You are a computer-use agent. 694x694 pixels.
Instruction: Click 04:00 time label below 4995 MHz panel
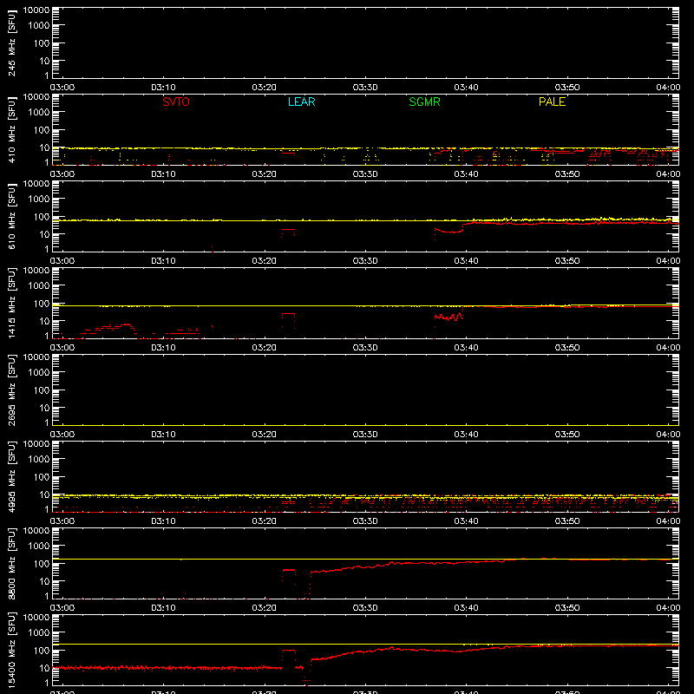668,521
